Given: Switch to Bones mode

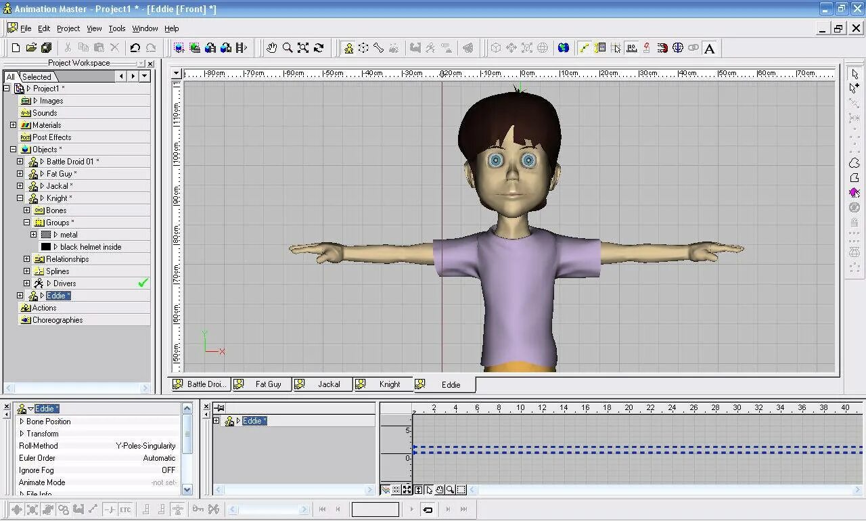Looking at the screenshot, I should point(379,48).
